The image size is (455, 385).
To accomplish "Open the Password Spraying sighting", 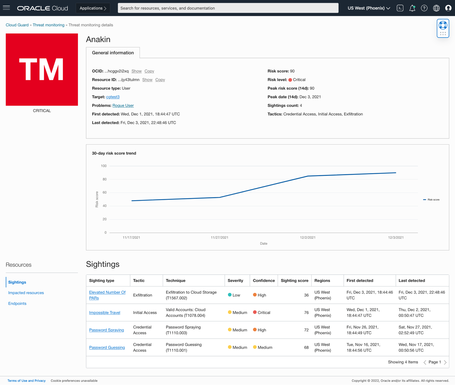I will [x=107, y=330].
